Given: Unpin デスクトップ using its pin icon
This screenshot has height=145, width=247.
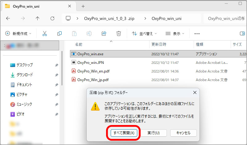Looking at the screenshot, I should pyautogui.click(x=56, y=65).
